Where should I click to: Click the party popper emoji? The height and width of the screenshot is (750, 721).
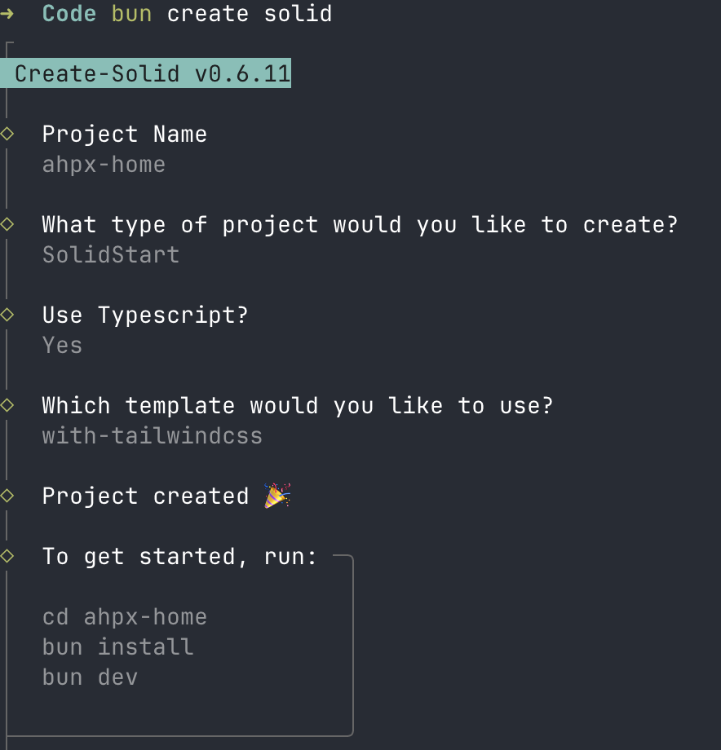[x=277, y=496]
